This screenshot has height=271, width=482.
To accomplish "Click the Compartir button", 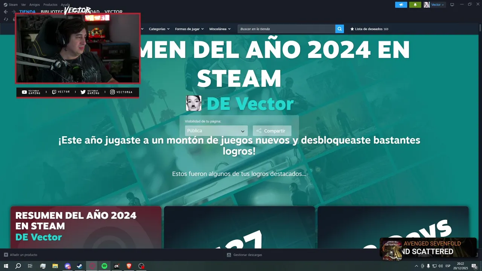I will pos(272,131).
